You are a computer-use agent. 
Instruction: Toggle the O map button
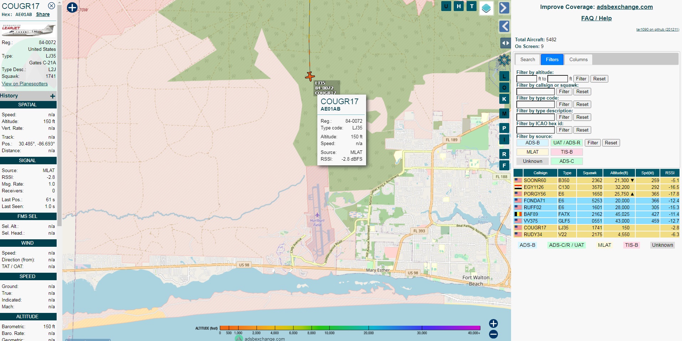coord(504,87)
